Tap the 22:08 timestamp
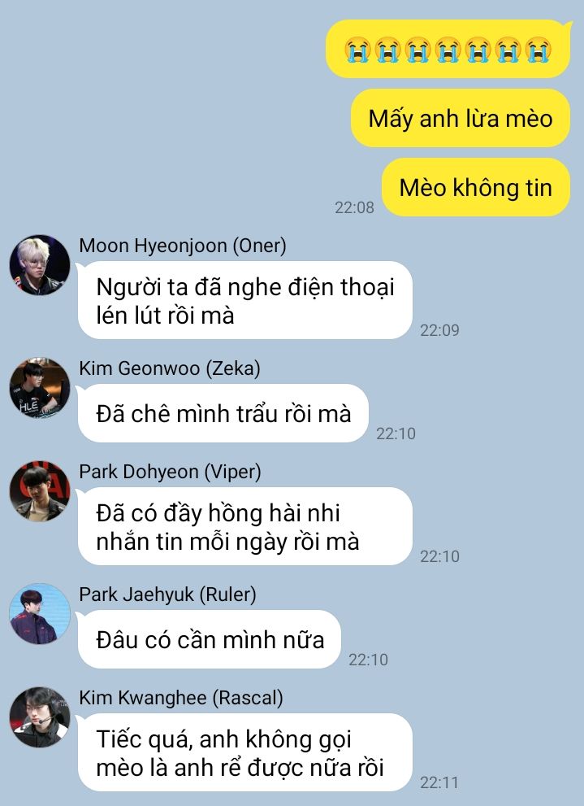This screenshot has width=584, height=806. tap(354, 207)
